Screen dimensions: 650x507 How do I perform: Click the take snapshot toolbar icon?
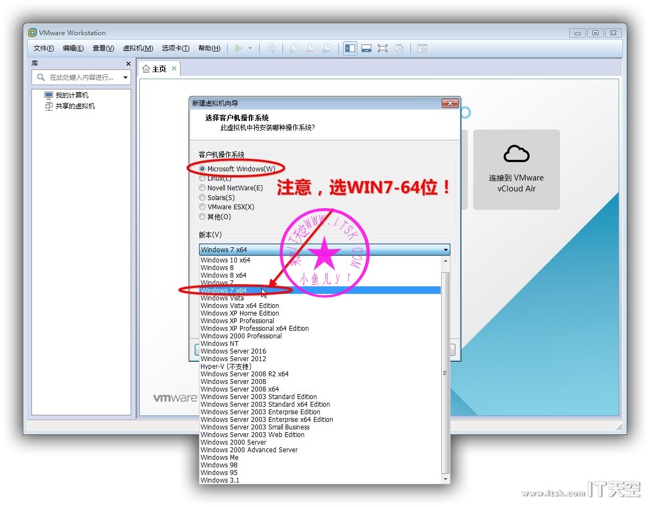tap(294, 48)
